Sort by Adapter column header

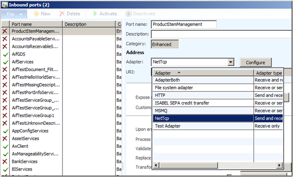(203, 73)
